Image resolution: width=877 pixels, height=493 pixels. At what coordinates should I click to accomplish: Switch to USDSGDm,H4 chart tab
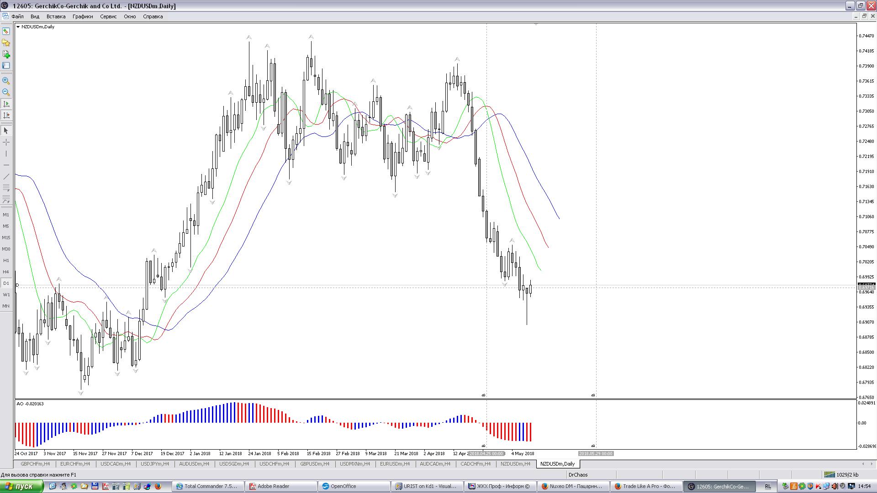click(234, 464)
